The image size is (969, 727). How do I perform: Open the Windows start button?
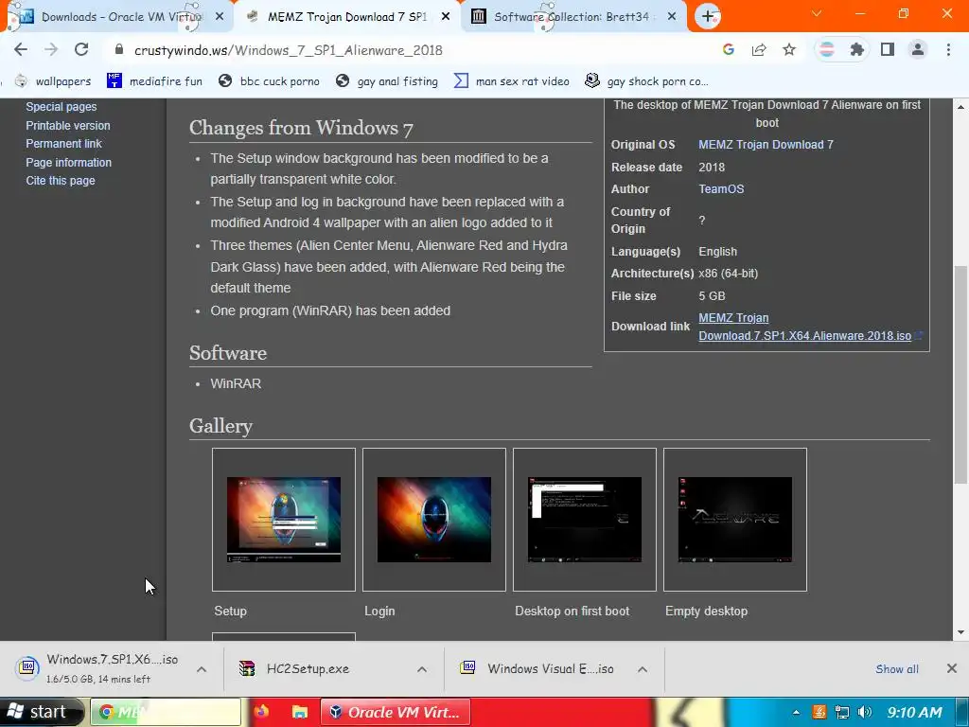41,712
